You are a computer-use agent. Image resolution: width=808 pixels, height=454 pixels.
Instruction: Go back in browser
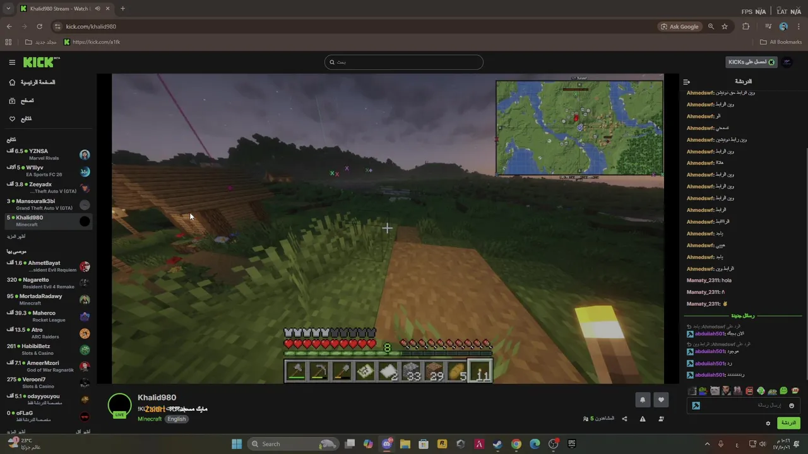pyautogui.click(x=9, y=26)
